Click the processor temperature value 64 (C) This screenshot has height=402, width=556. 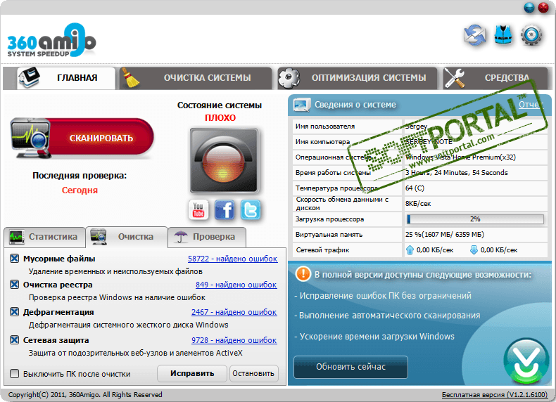[x=415, y=188]
